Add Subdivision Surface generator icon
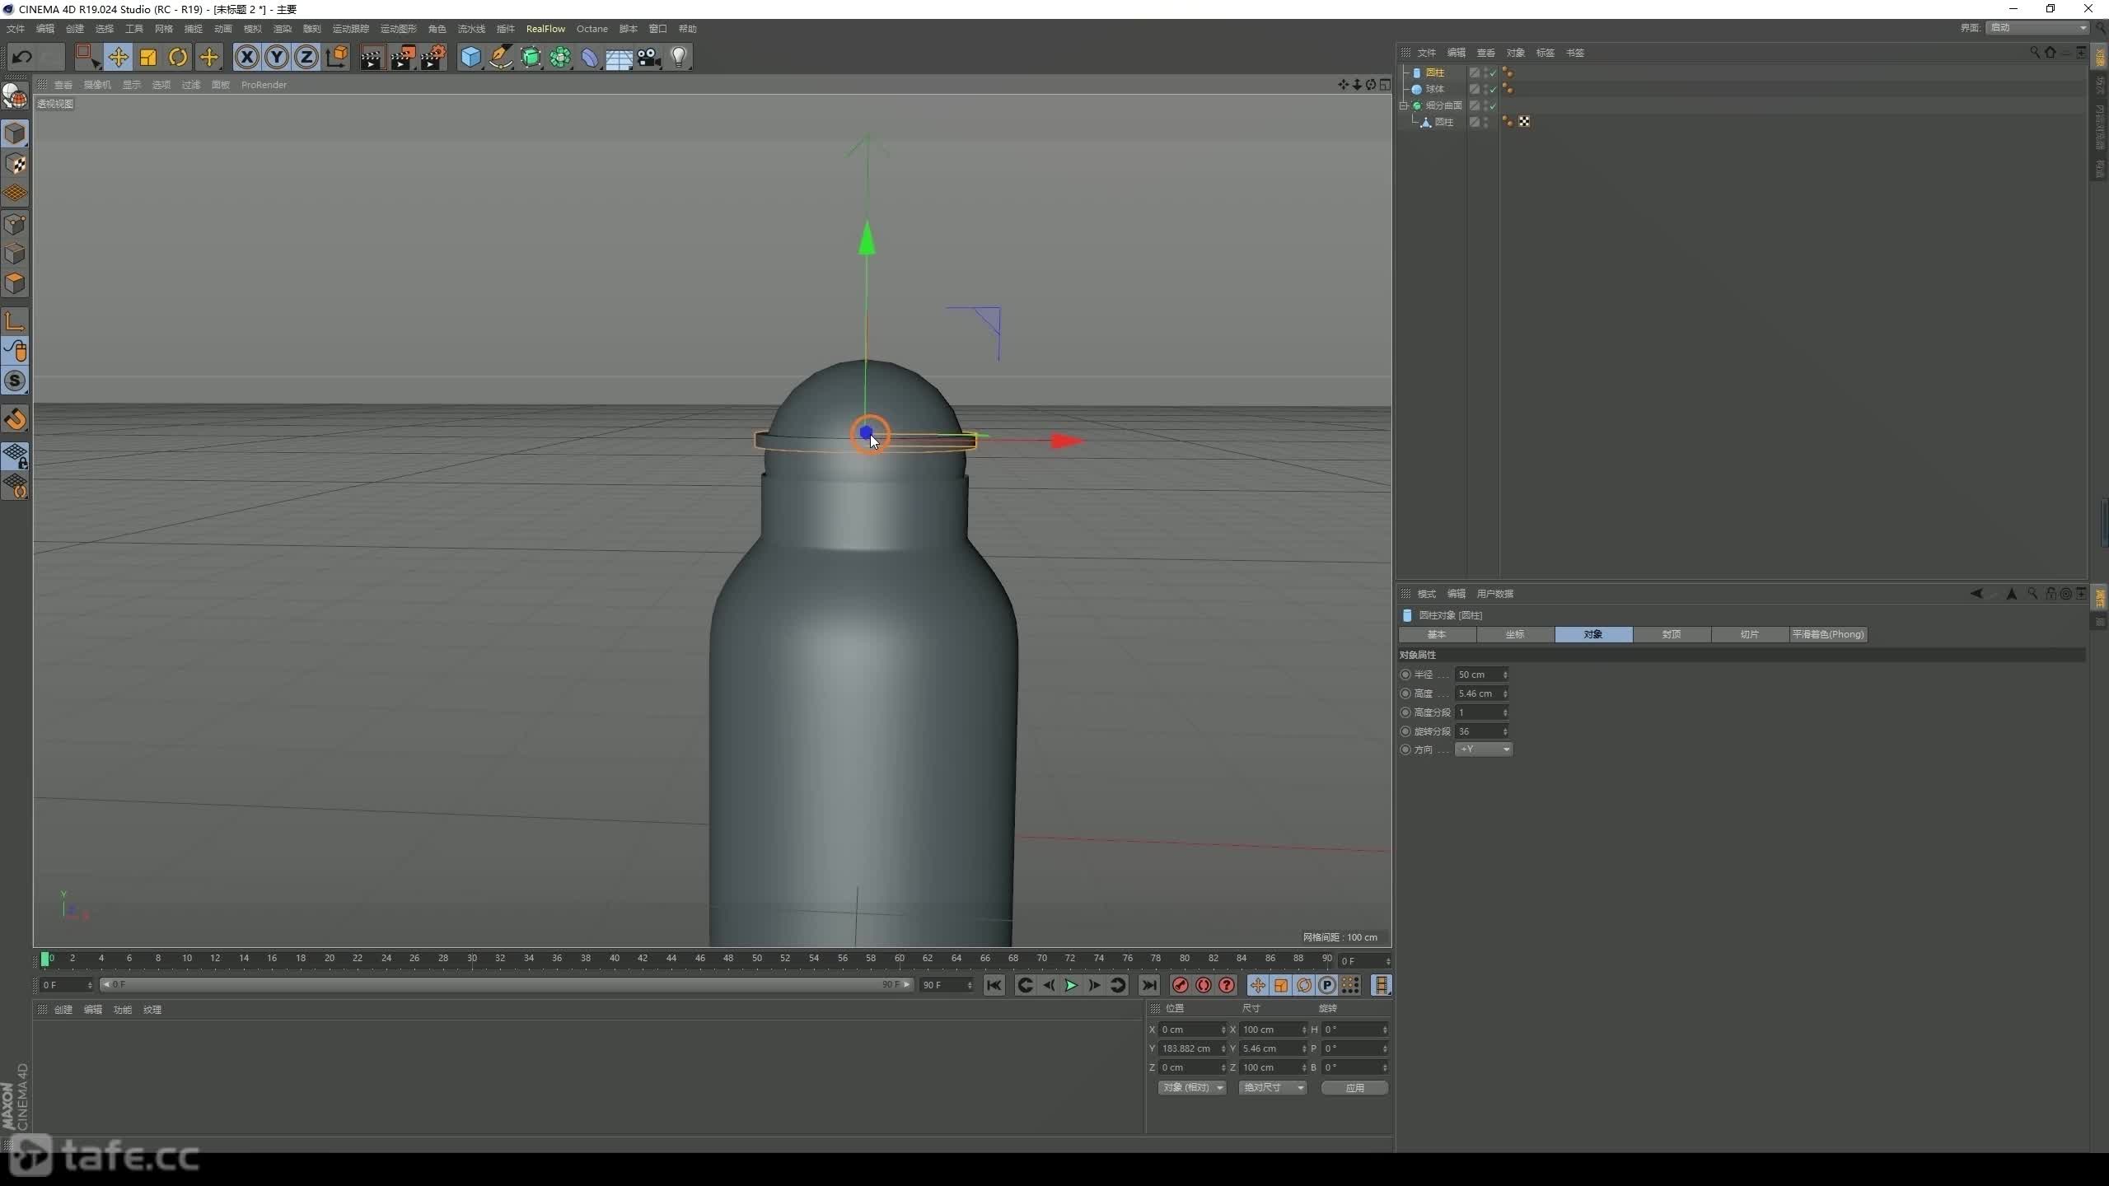Image resolution: width=2109 pixels, height=1186 pixels. point(531,57)
